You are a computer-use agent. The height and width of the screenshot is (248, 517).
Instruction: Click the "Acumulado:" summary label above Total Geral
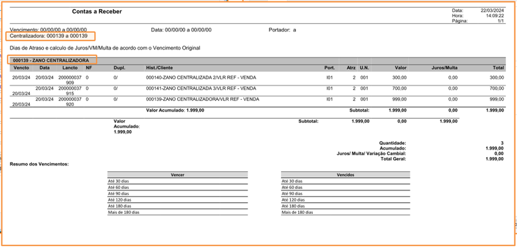[x=393, y=148]
